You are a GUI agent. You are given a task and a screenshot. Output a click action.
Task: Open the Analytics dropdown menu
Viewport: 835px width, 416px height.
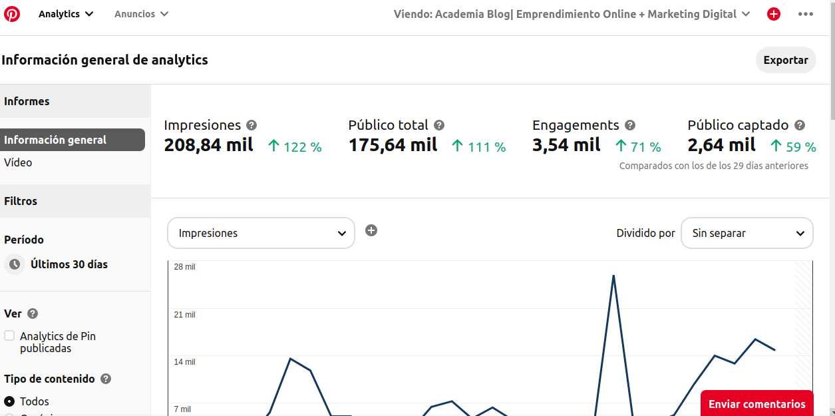pyautogui.click(x=66, y=14)
